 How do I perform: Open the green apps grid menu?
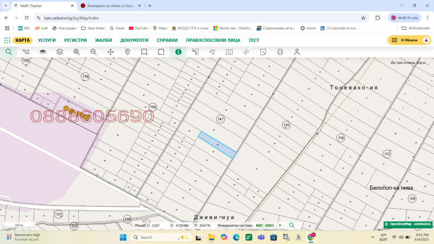coord(7,40)
